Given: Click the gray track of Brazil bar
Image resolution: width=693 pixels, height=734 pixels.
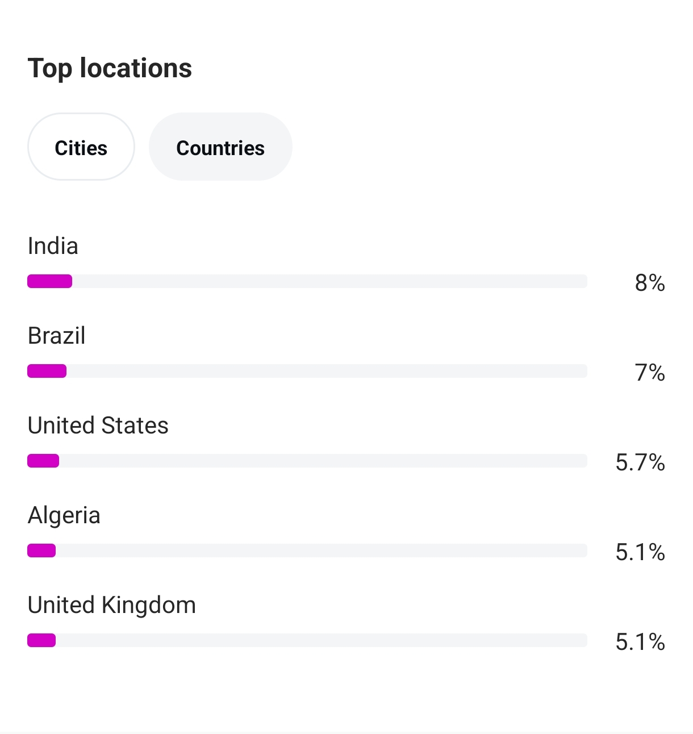Looking at the screenshot, I should click(x=327, y=371).
